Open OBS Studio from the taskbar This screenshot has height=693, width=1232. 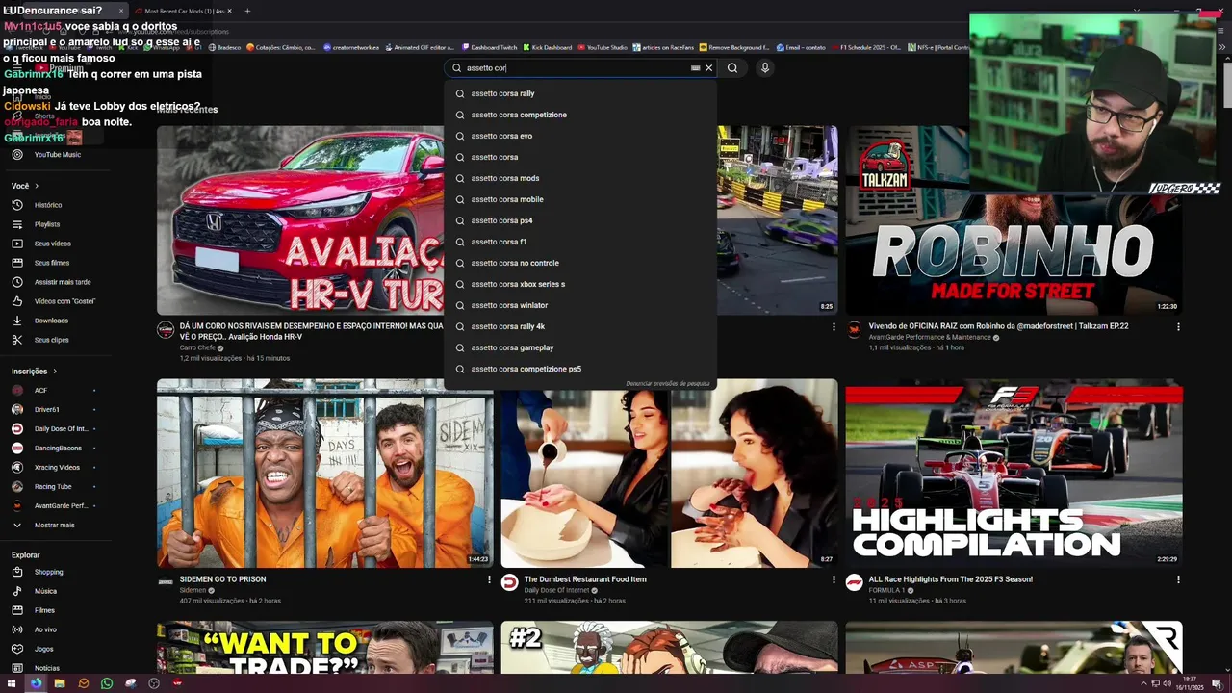[154, 683]
